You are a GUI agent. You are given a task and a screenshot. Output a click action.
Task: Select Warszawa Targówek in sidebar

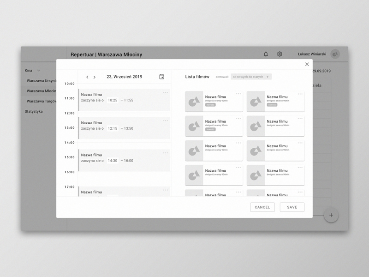click(x=42, y=101)
